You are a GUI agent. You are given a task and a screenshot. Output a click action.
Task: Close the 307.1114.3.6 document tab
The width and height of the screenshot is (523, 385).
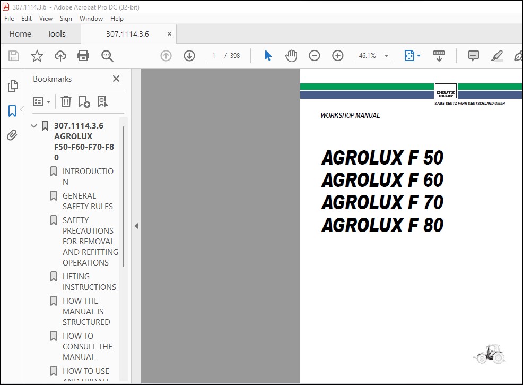(x=169, y=34)
